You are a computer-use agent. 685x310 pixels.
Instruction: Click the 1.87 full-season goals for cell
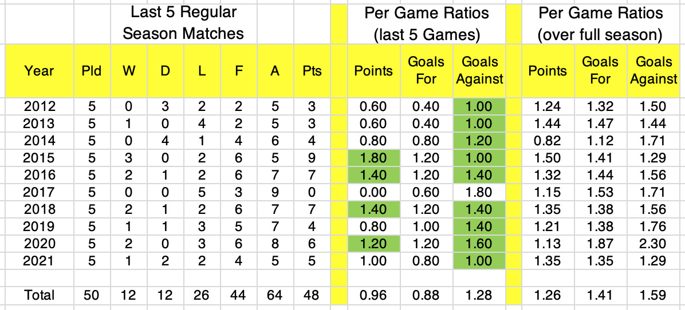click(601, 244)
